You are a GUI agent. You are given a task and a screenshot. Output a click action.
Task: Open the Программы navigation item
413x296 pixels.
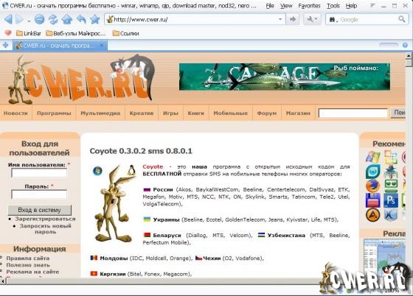pos(54,113)
